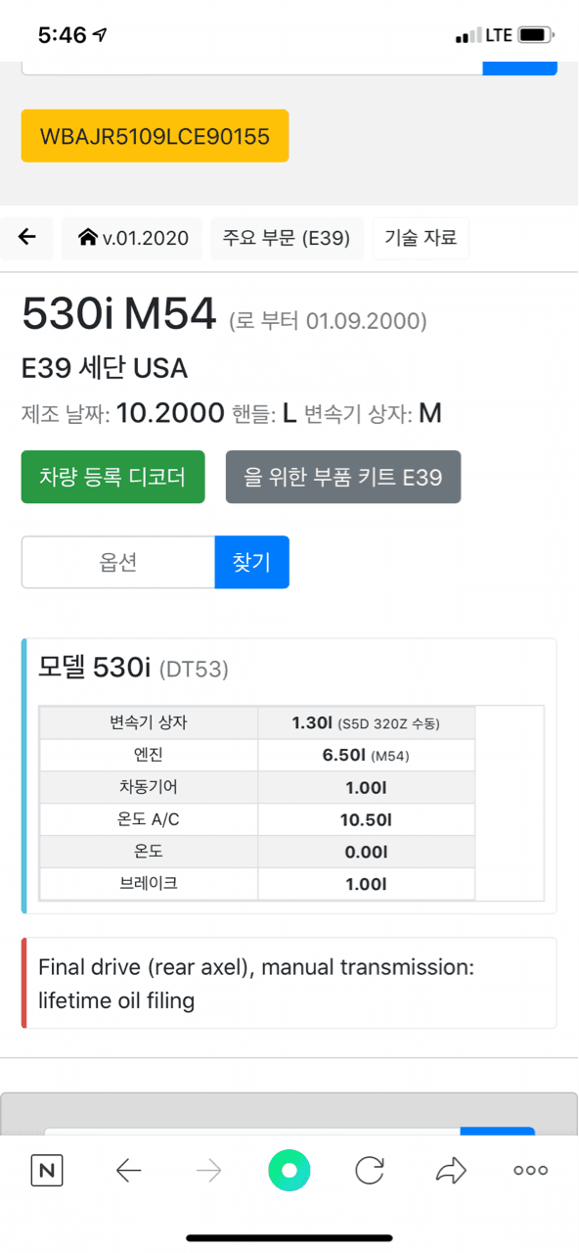This screenshot has width=579, height=1253.
Task: Open the Naver app icon in bottom toolbar
Action: click(x=46, y=1170)
